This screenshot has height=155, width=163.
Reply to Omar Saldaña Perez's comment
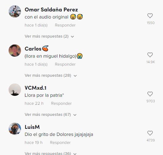tap(65, 25)
